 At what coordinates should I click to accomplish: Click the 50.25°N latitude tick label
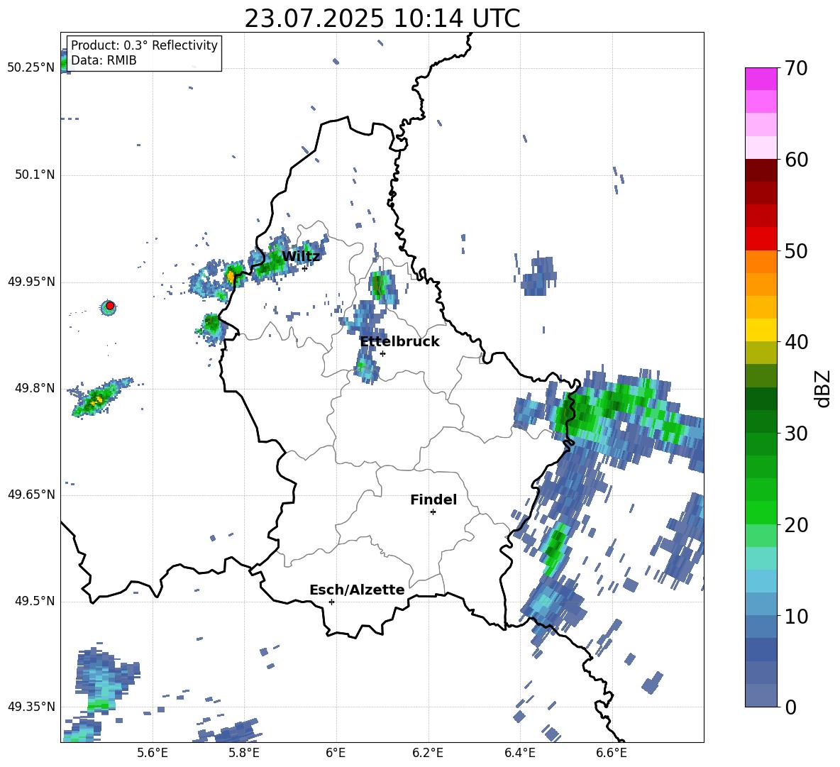tap(31, 67)
